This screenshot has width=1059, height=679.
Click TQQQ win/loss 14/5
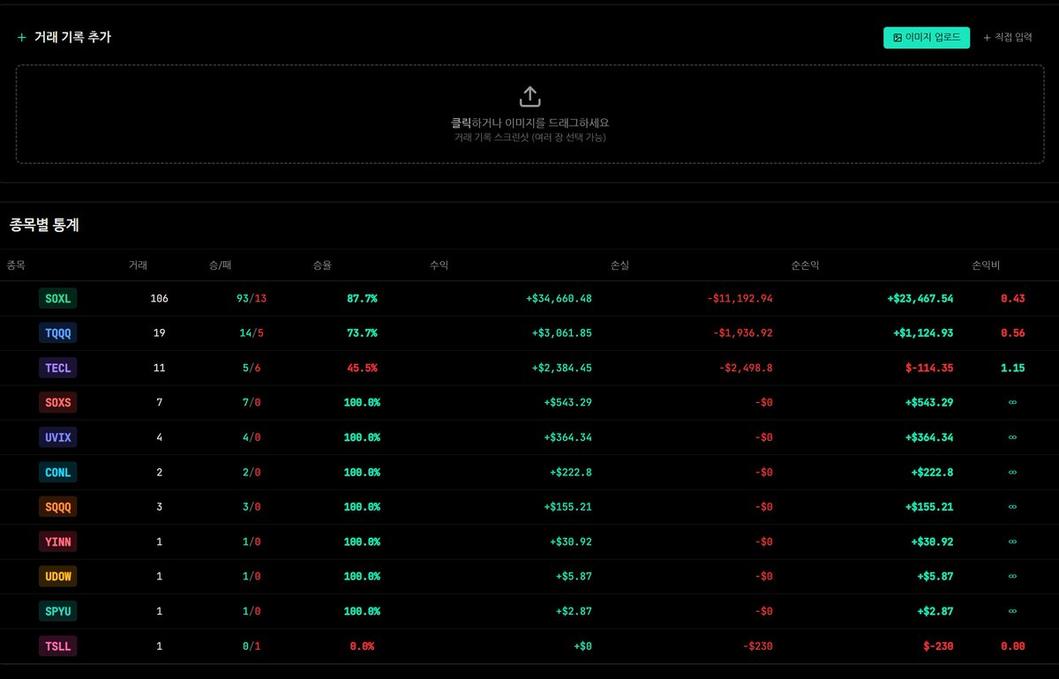[252, 333]
